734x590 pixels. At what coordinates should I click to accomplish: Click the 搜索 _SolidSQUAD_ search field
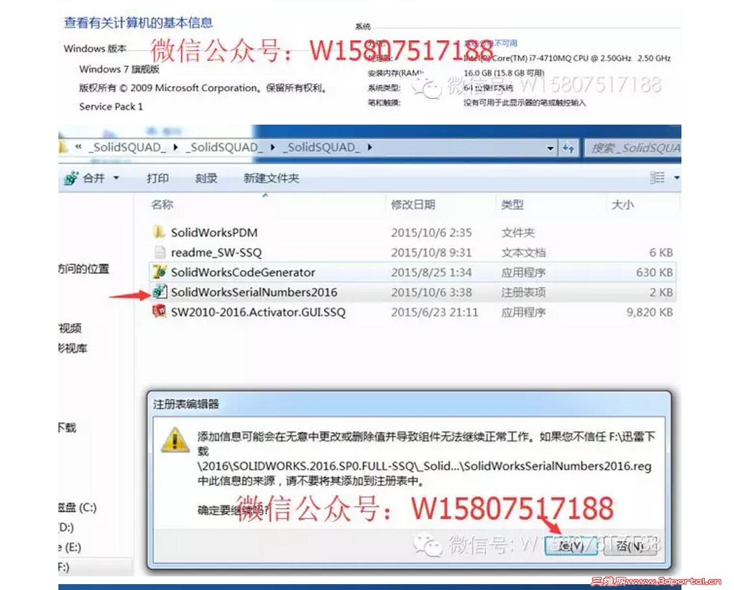pos(633,148)
